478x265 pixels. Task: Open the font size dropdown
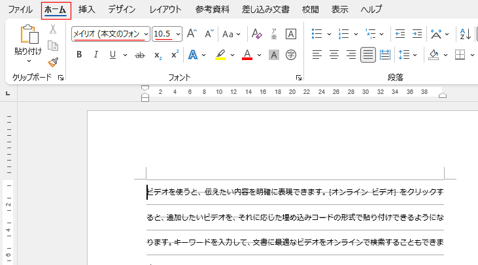tap(178, 34)
